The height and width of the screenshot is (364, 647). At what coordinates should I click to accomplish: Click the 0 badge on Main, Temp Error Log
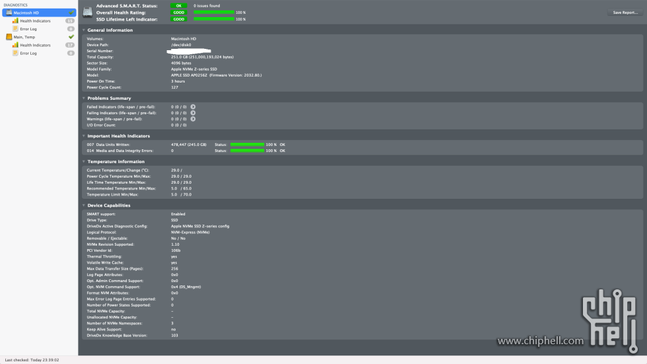[71, 53]
